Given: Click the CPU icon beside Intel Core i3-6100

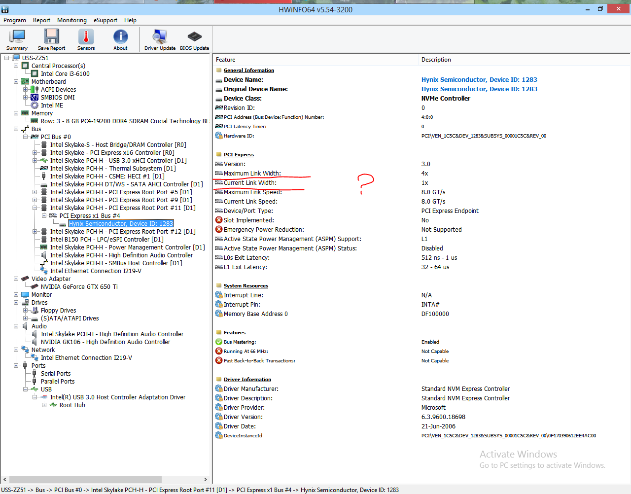Looking at the screenshot, I should (x=35, y=74).
